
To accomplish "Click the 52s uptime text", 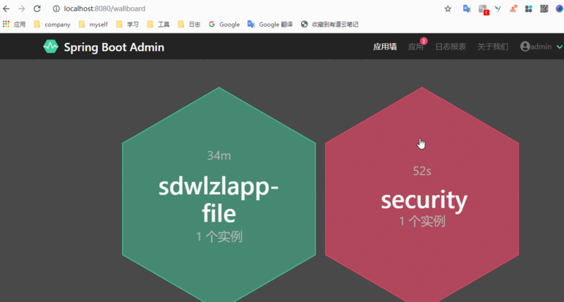I will pyautogui.click(x=422, y=171).
